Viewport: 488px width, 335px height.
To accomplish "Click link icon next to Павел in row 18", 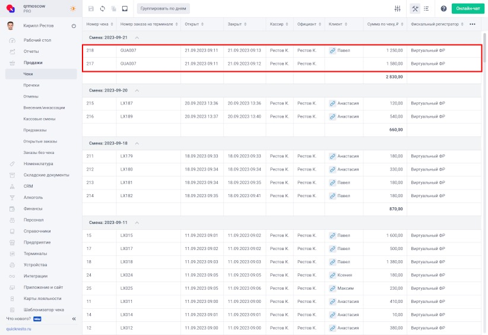I will [332, 262].
